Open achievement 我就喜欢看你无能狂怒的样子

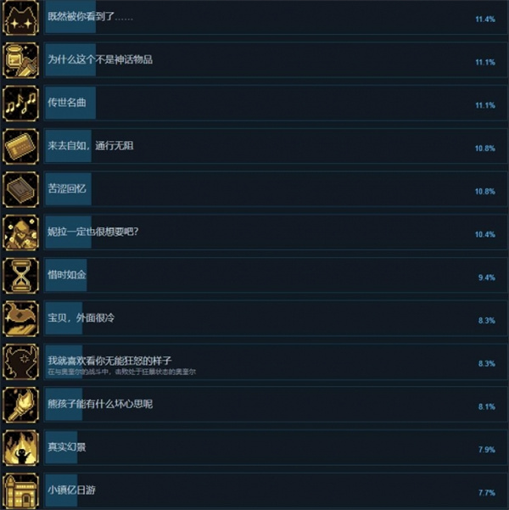pyautogui.click(x=110, y=361)
